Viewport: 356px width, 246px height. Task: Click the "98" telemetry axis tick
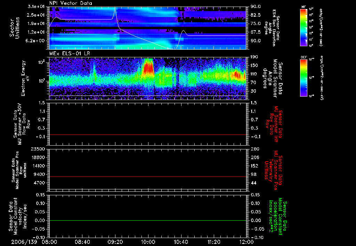tap(253, 174)
